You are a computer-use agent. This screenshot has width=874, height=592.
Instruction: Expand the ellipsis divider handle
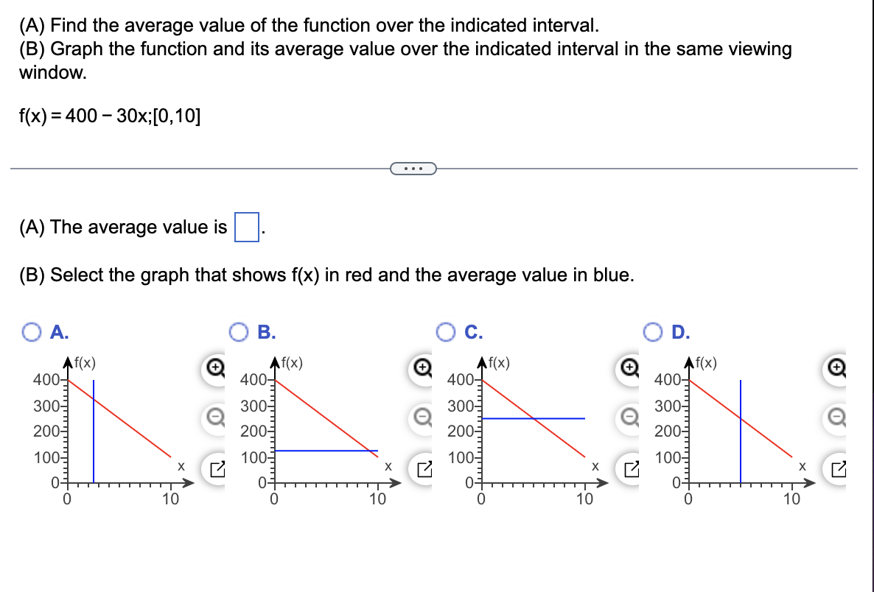[x=413, y=168]
